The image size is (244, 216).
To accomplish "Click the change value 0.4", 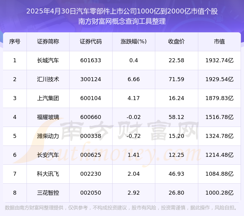I will pyautogui.click(x=134, y=60).
